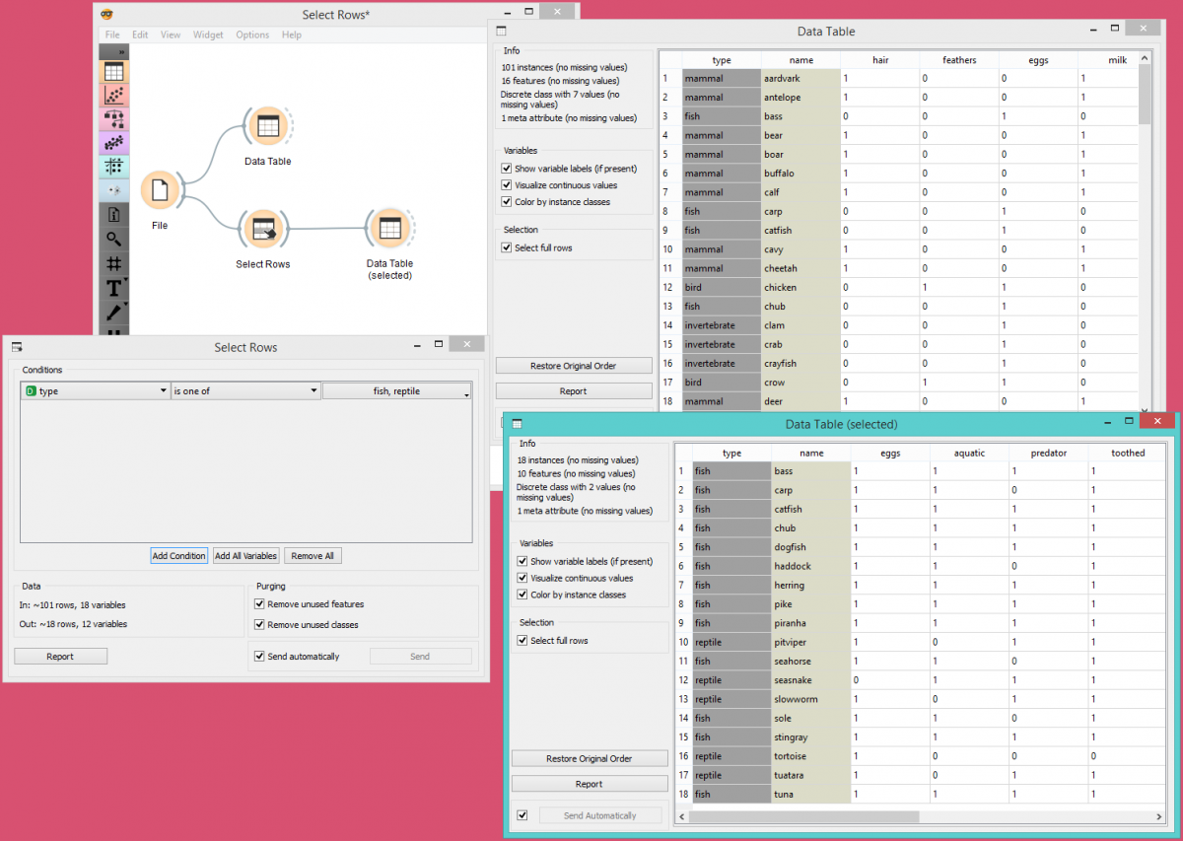Select the text annotation T tool
The image size is (1183, 841).
113,288
